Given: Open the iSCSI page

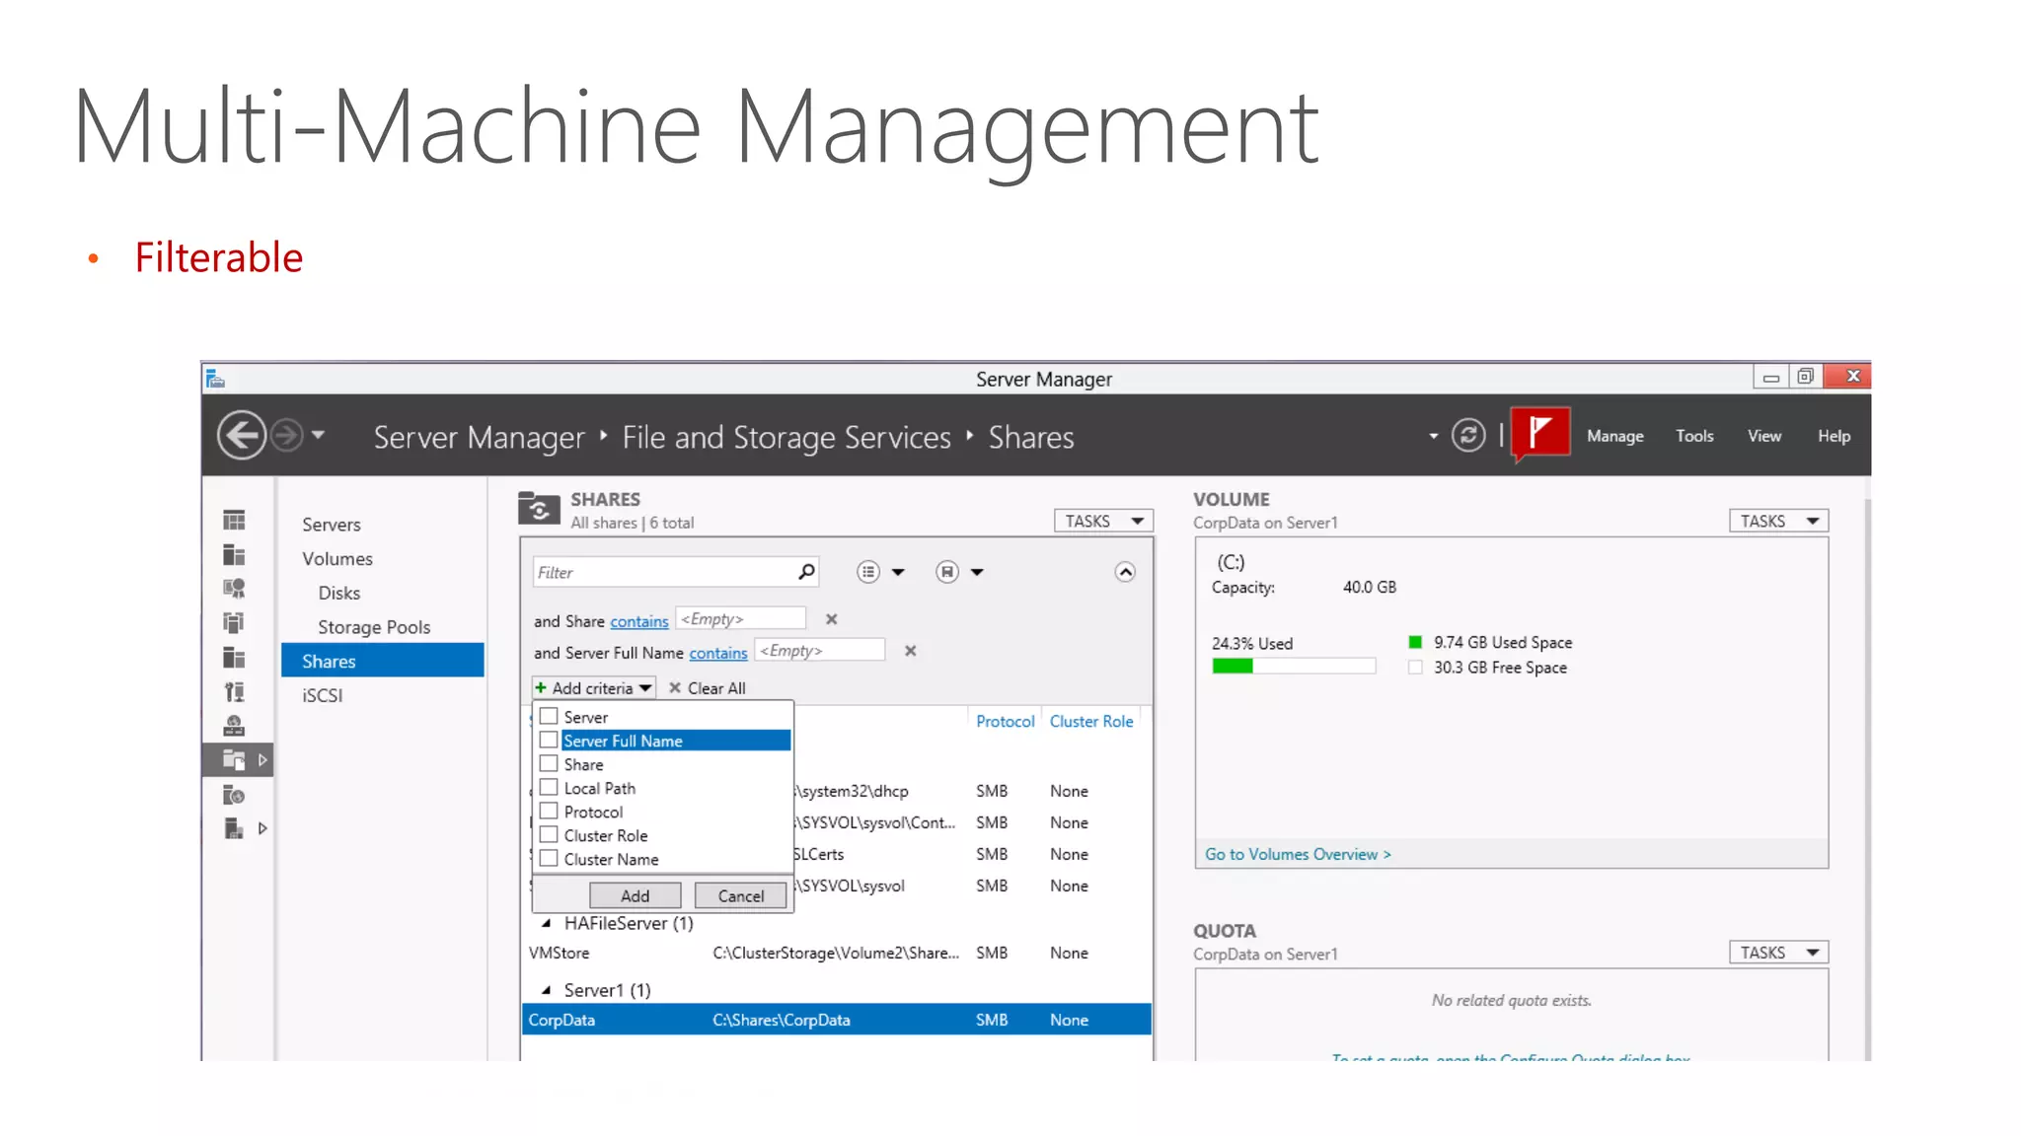Looking at the screenshot, I should (x=322, y=695).
